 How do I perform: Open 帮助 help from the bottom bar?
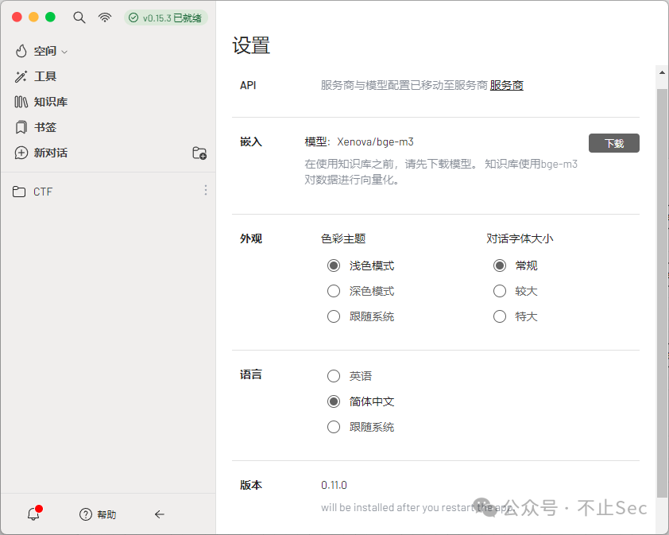[97, 514]
